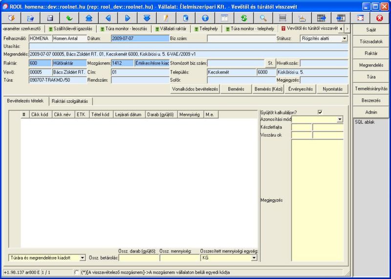This screenshot has width=391, height=279.
Task: Toggle the Gyűjtött kalkuláljon checkbox
Action: click(320, 112)
